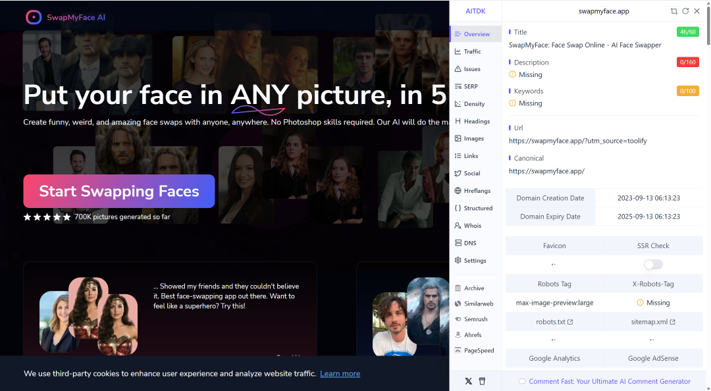Open the Traffic section
This screenshot has height=391, width=711.
point(472,52)
